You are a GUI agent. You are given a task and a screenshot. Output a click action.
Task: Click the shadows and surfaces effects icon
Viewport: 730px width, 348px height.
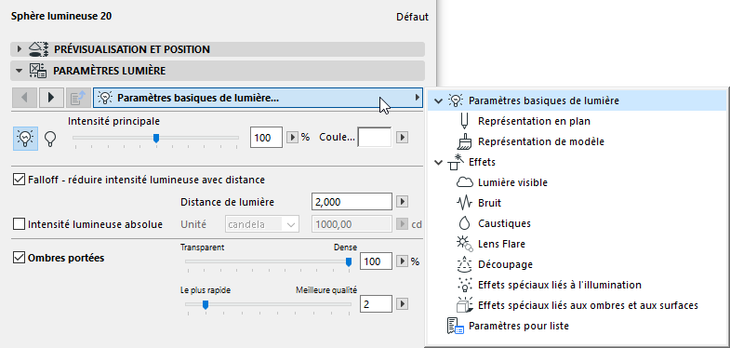(x=464, y=305)
